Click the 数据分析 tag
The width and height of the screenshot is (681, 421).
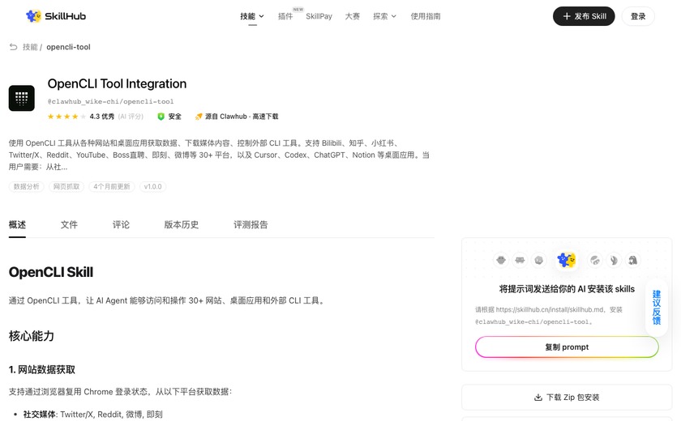(27, 186)
